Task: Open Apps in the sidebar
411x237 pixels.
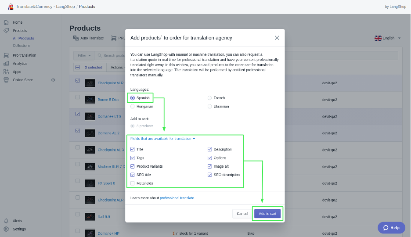Action: tap(17, 72)
